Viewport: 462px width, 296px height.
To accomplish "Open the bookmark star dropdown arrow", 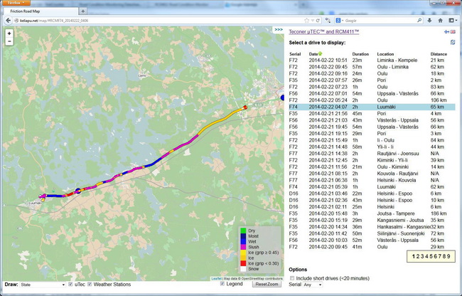I will (x=313, y=21).
